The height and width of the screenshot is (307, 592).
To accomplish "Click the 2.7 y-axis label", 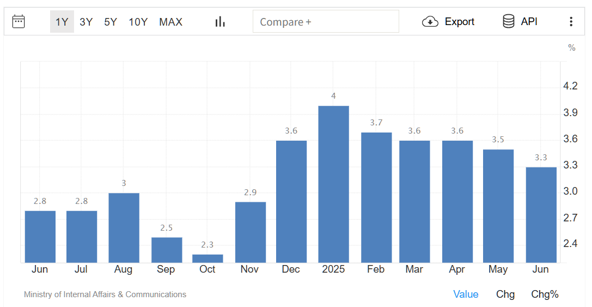I will tap(570, 218).
